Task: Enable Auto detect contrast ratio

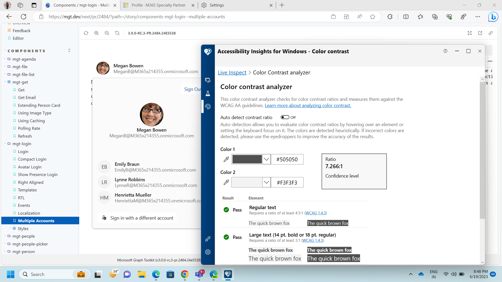Action: click(x=285, y=117)
